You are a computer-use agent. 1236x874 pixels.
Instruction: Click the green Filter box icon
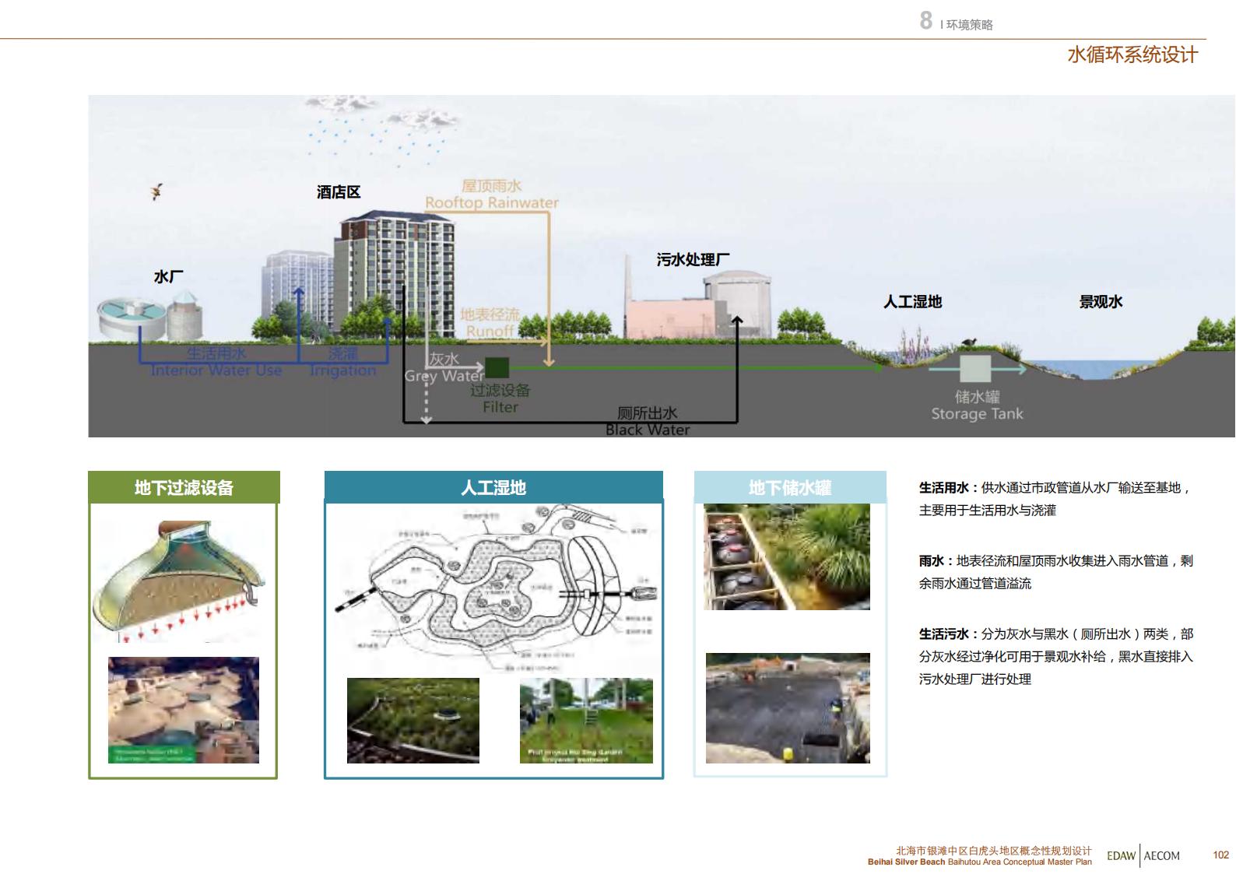click(x=497, y=367)
